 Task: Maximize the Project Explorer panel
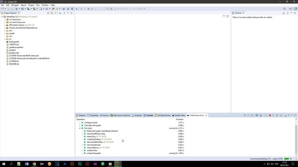pos(71,13)
